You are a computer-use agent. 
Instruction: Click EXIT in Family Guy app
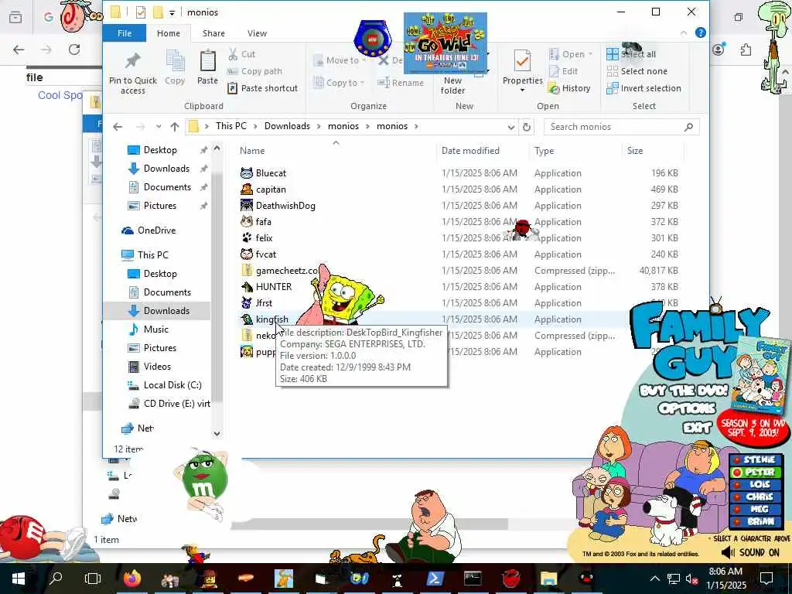697,428
